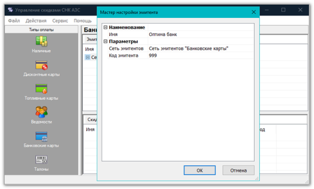Screen dimensions: 314x189
Task: Click the Отмена button
Action: coord(238,170)
